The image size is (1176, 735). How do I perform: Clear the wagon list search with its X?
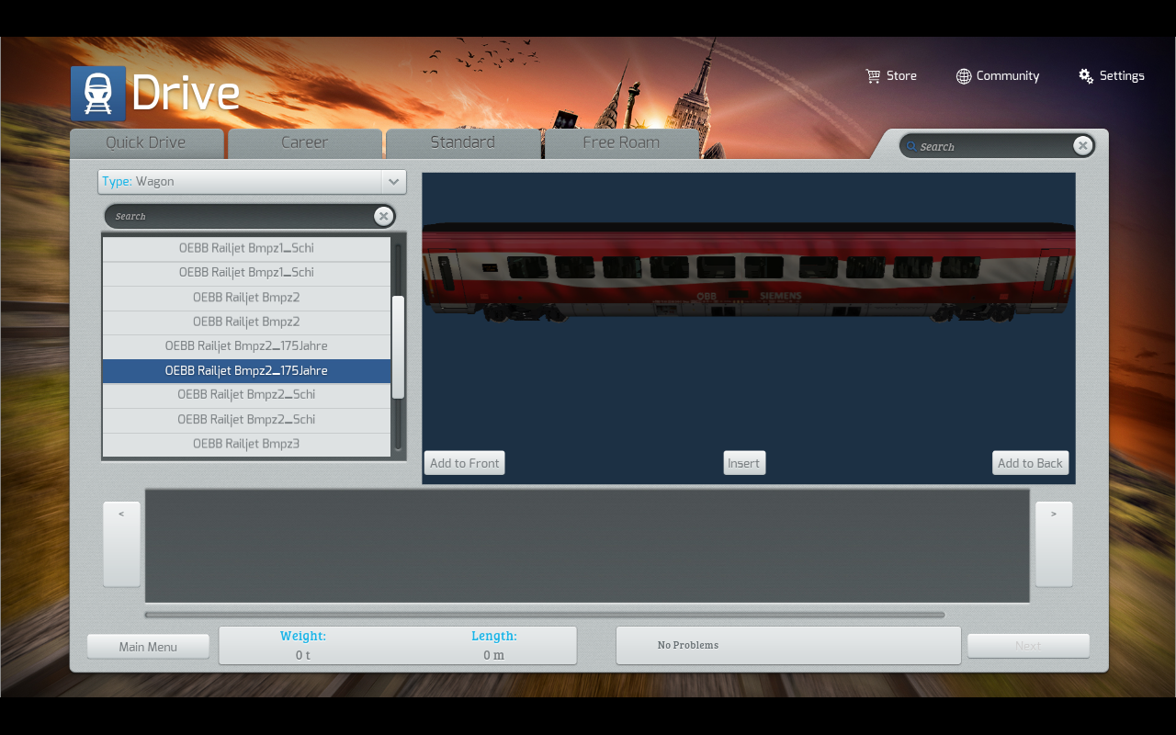[x=383, y=216]
